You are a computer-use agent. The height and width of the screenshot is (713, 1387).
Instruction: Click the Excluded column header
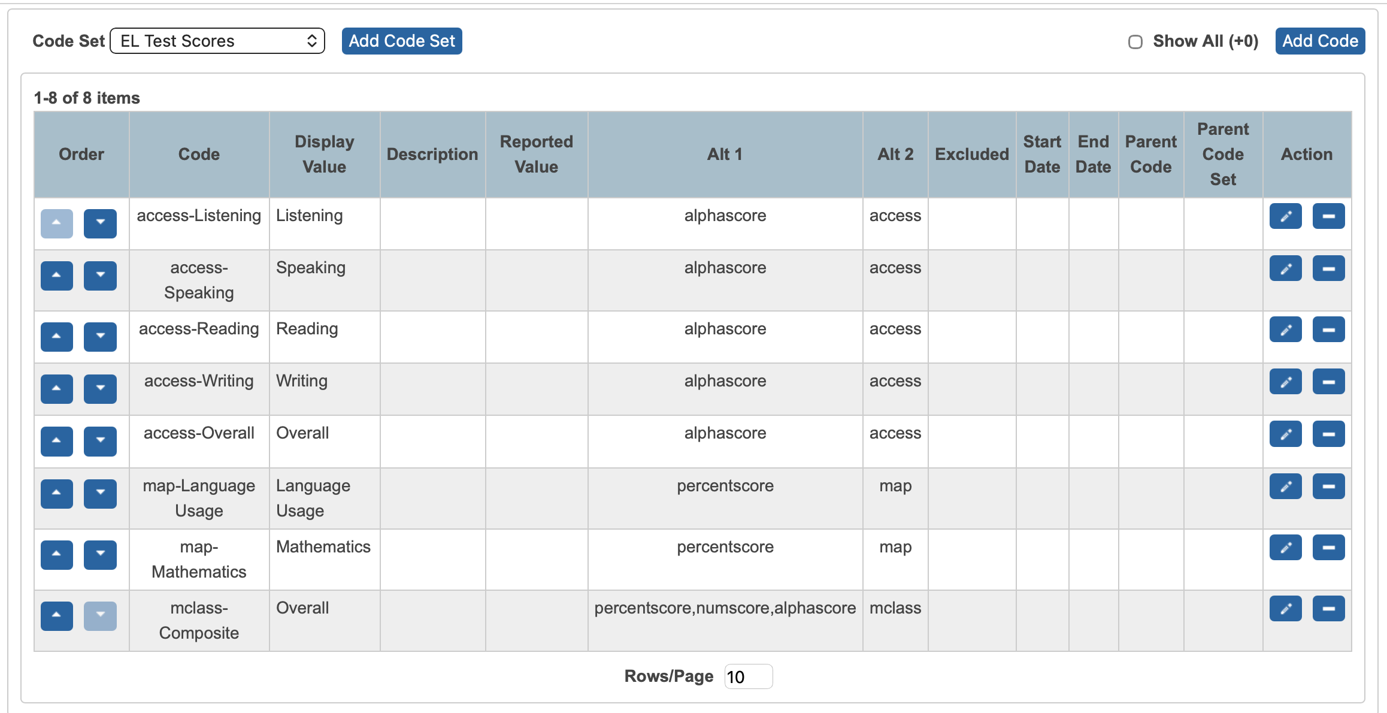(x=972, y=155)
